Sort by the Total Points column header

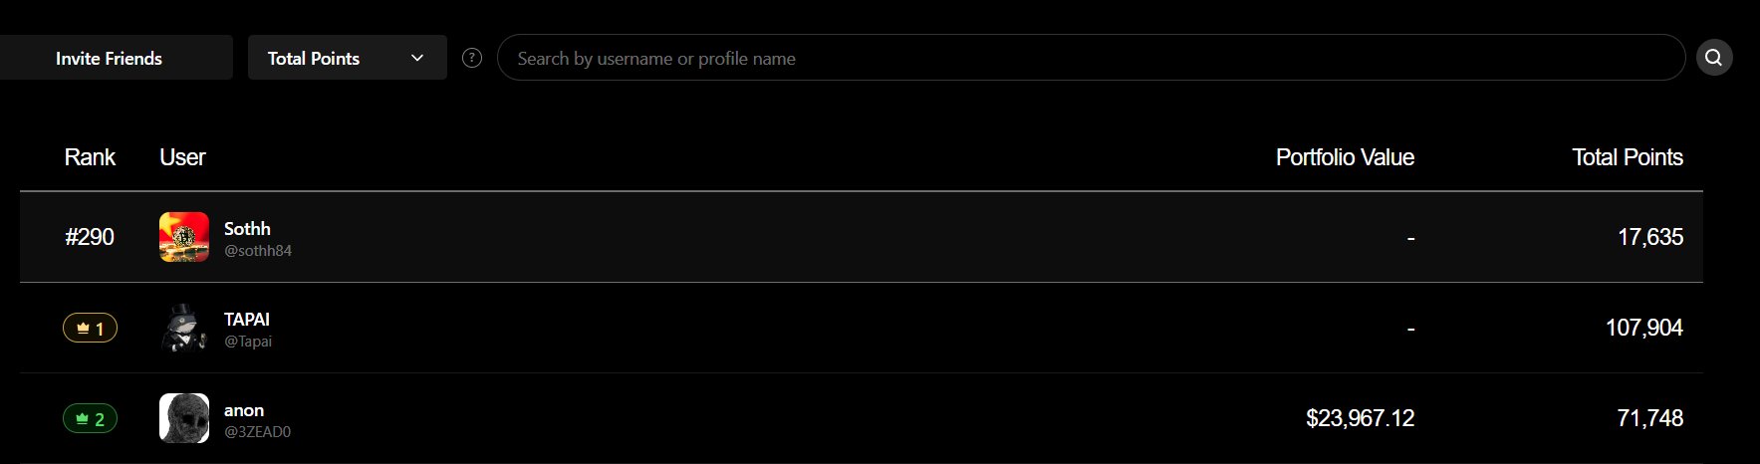pos(1628,157)
